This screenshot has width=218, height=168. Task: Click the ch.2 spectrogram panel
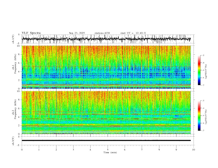[106, 113]
